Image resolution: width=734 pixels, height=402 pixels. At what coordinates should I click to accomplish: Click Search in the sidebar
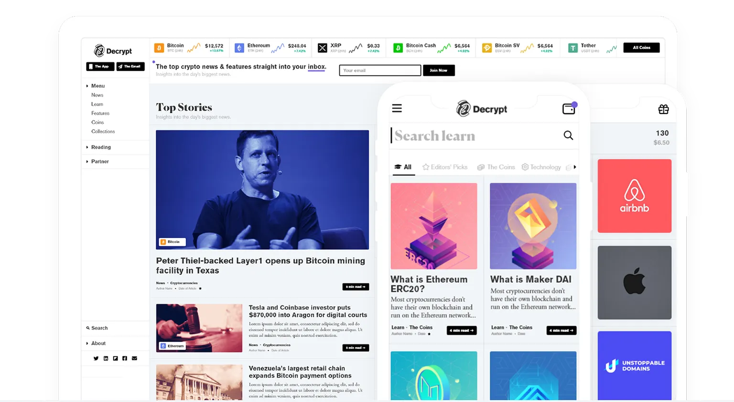point(97,328)
